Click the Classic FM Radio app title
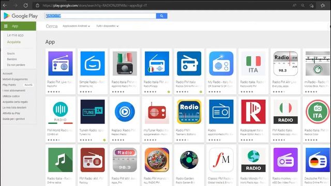 (x=220, y=178)
